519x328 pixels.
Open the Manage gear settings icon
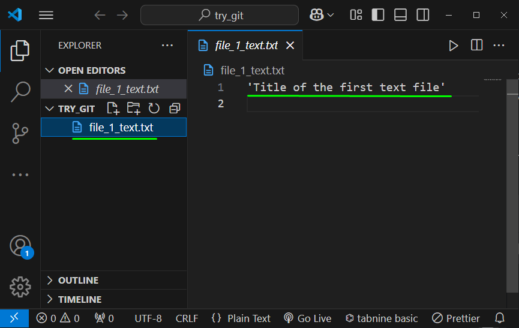[x=20, y=287]
